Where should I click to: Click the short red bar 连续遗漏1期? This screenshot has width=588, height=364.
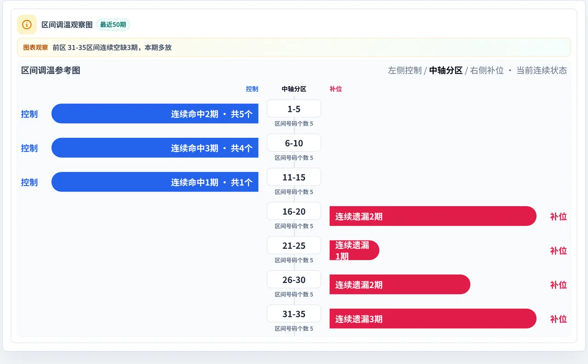[354, 250]
